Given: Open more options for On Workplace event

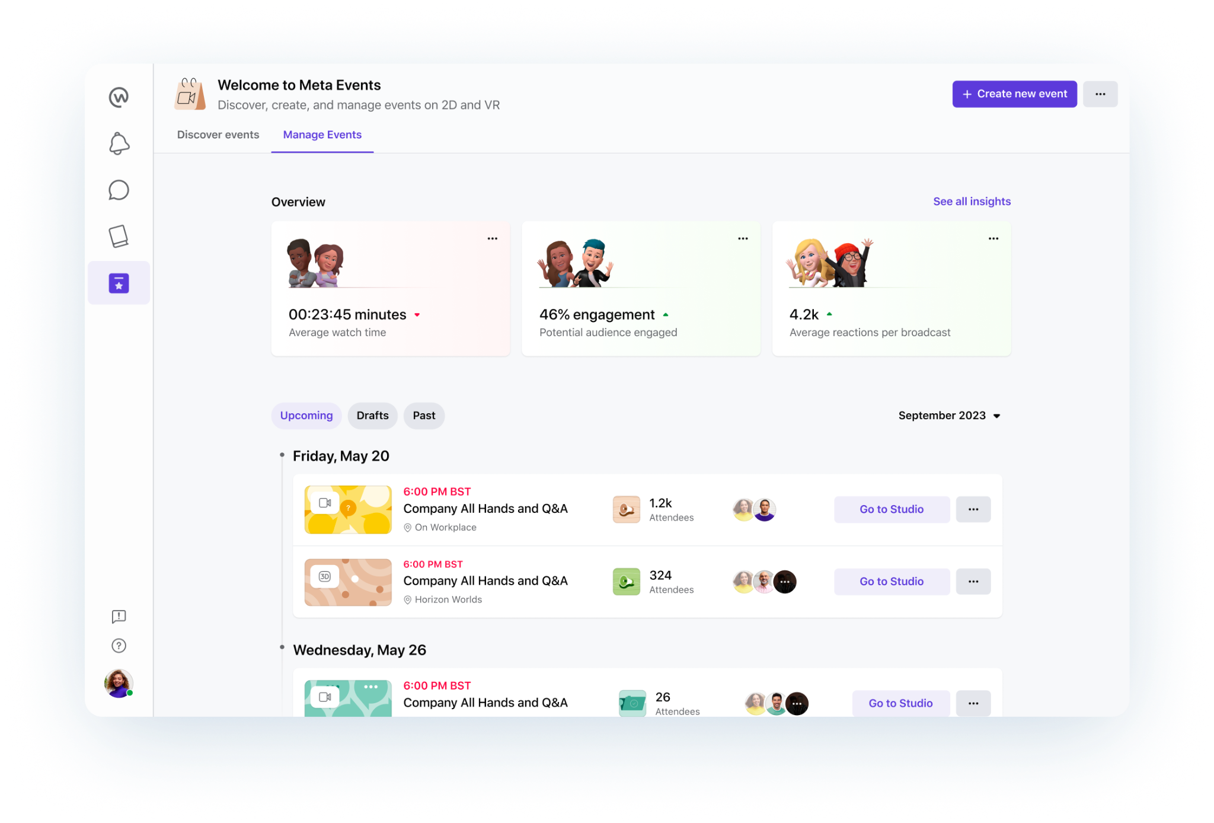Looking at the screenshot, I should [x=973, y=509].
